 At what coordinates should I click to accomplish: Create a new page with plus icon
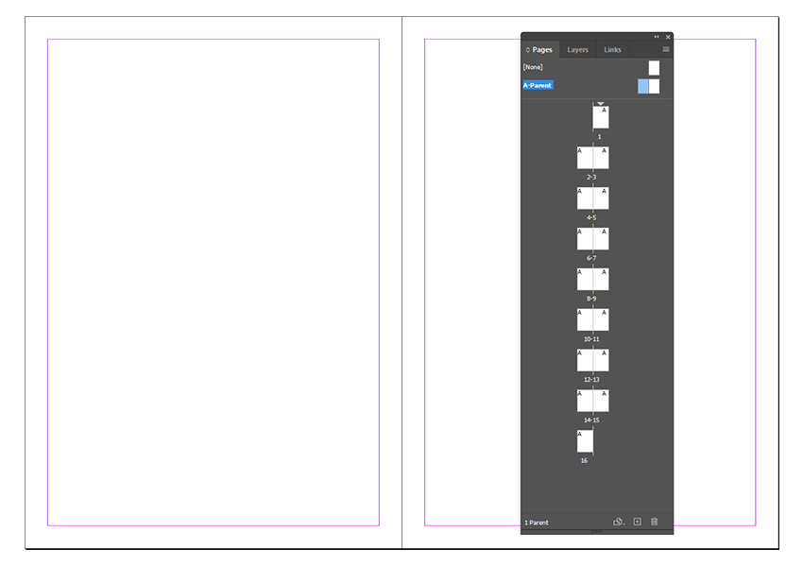tap(637, 522)
